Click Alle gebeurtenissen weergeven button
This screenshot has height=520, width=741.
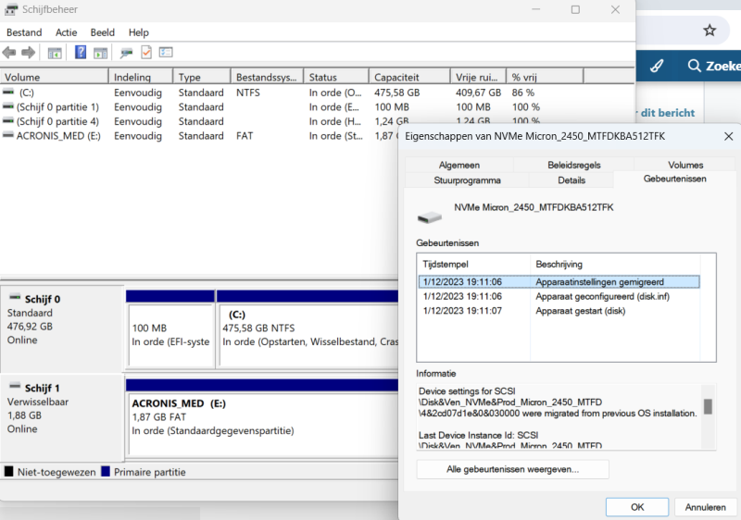[512, 469]
